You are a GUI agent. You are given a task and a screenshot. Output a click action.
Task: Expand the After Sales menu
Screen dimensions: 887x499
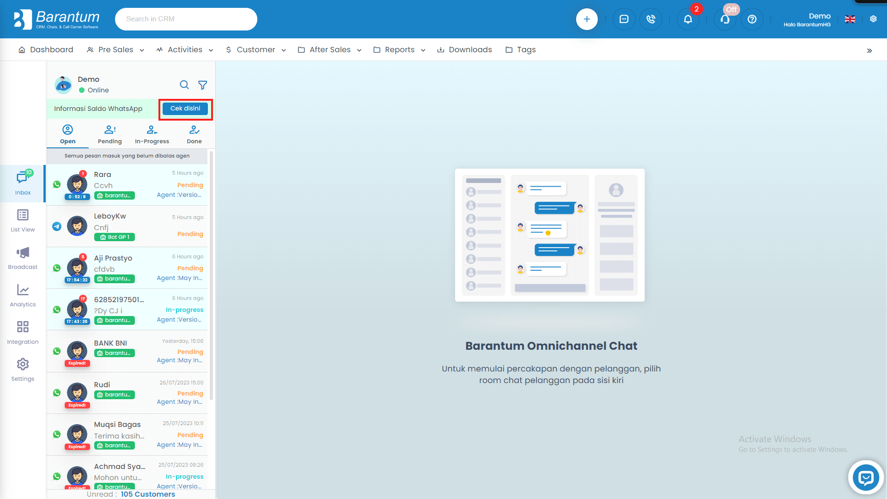coord(329,49)
